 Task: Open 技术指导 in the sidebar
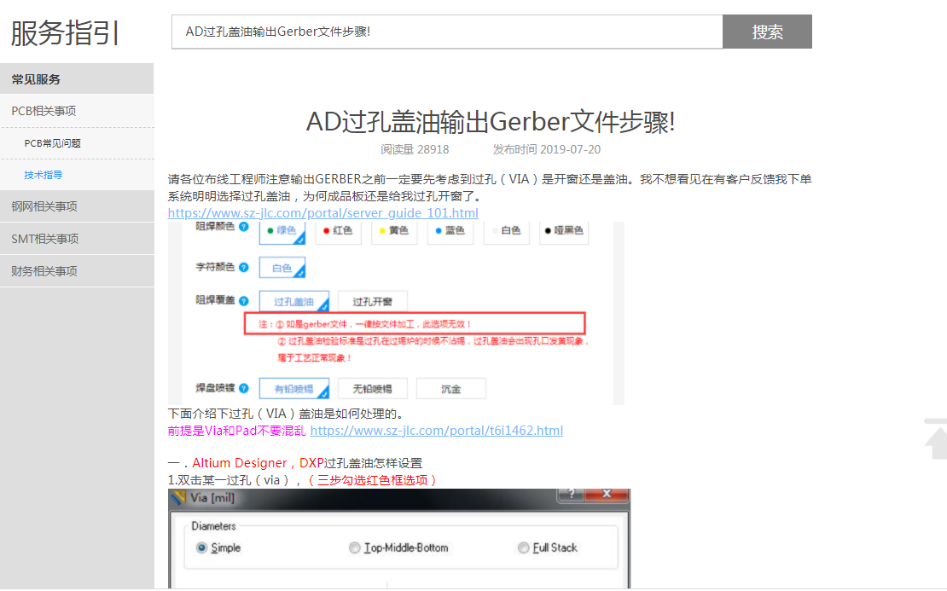(44, 175)
